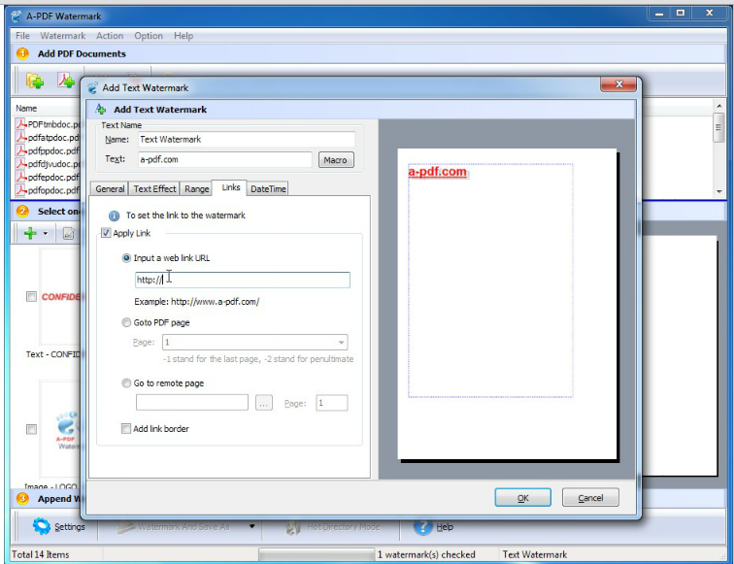
Task: Expand arrow beside green plus button
Action: [x=46, y=233]
